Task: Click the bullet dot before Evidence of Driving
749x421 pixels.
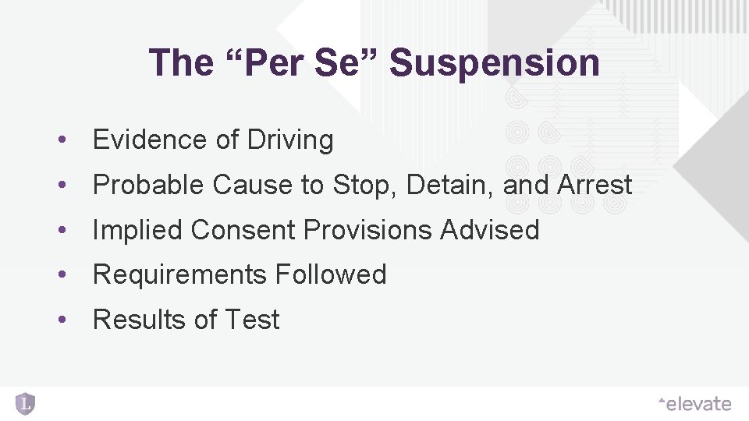Action: coord(60,141)
